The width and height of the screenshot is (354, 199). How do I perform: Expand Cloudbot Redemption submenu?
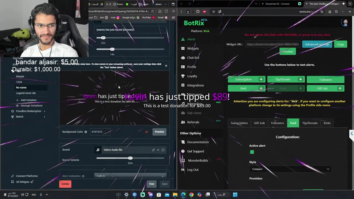pyautogui.click(x=45, y=111)
